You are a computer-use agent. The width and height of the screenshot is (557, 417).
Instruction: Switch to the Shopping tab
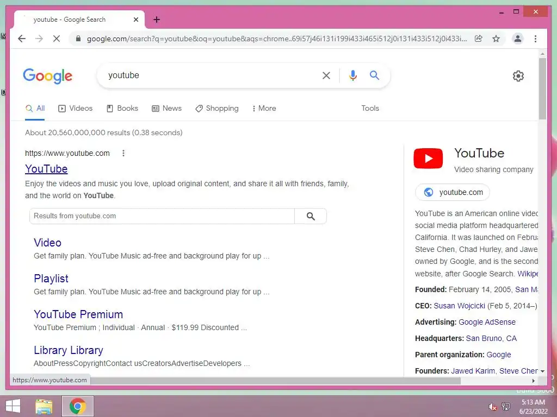click(x=217, y=109)
